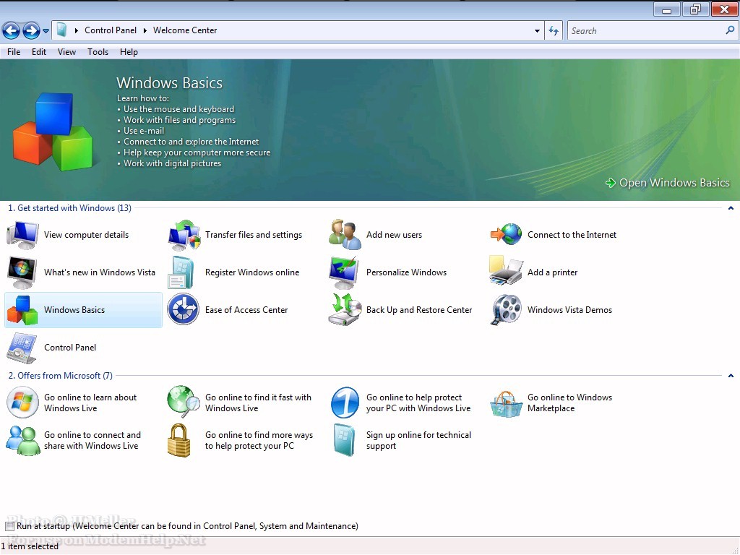Expand the arrow after Control Panel breadcrumb

(x=145, y=30)
